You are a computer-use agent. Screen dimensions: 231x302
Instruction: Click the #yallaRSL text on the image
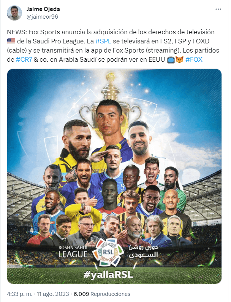click(x=108, y=275)
